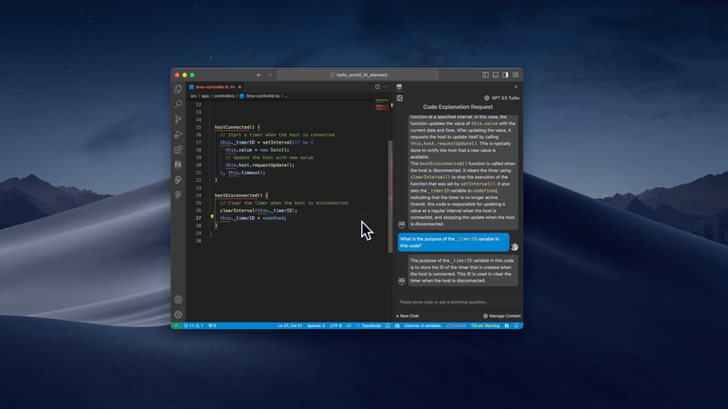Open the remote window status bar button
This screenshot has height=409, width=728.
pos(176,325)
